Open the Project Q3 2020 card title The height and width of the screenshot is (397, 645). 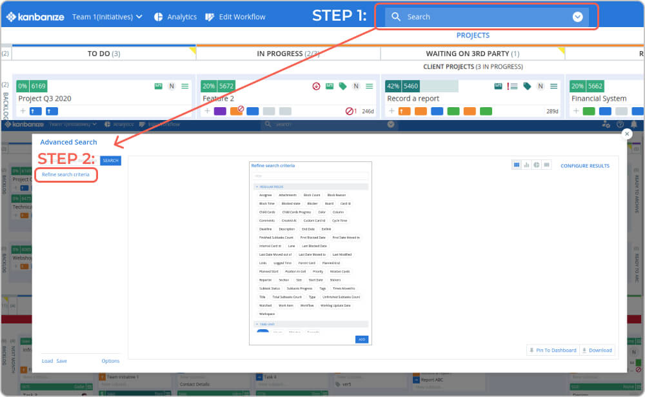click(45, 98)
